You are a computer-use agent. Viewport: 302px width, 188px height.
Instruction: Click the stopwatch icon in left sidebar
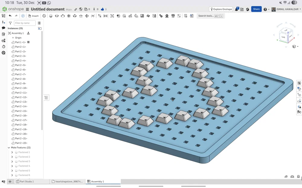coord(3,47)
